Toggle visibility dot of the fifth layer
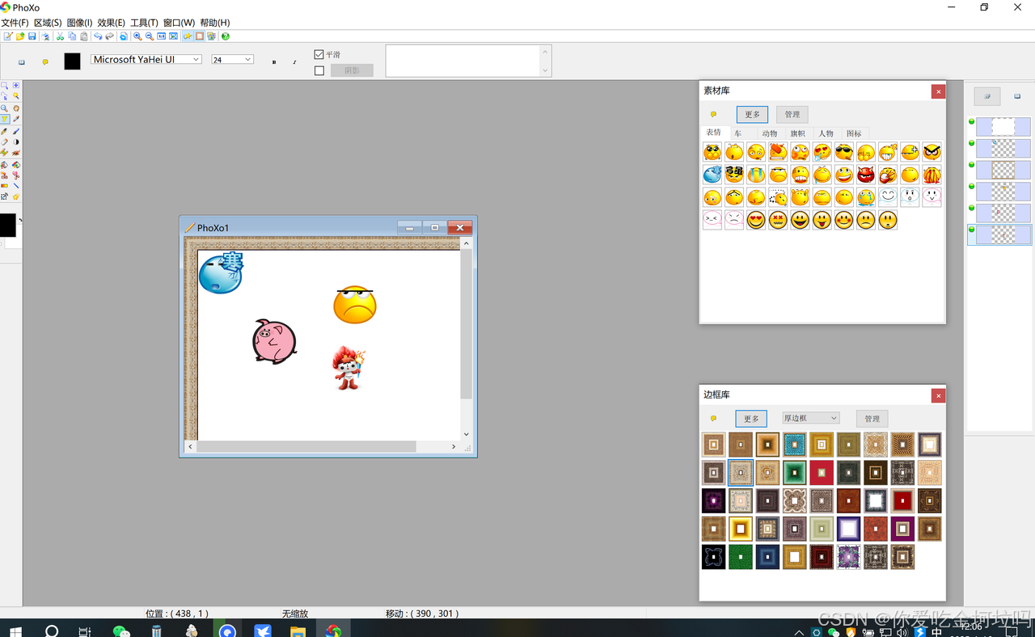 (971, 209)
